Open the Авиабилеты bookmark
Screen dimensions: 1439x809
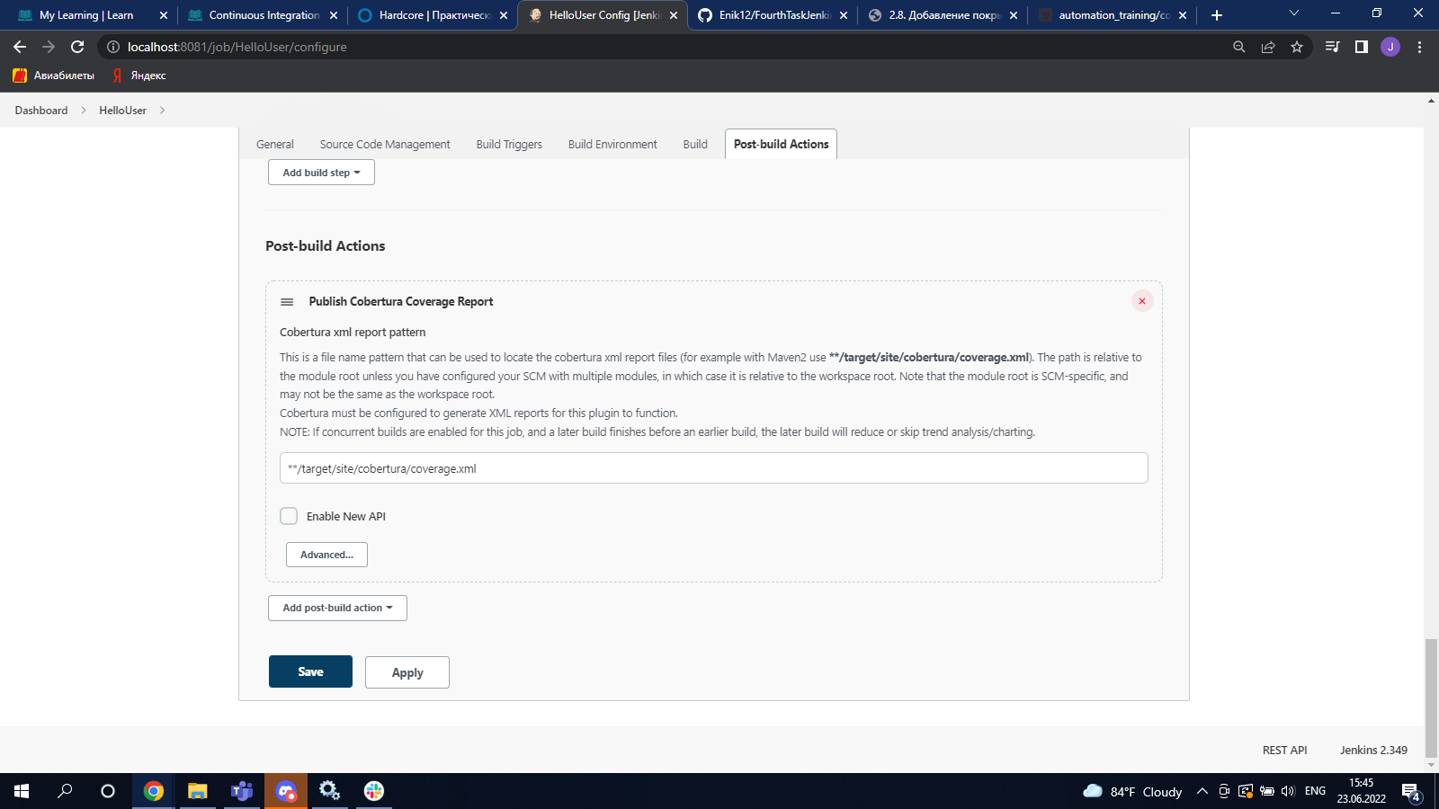click(54, 76)
